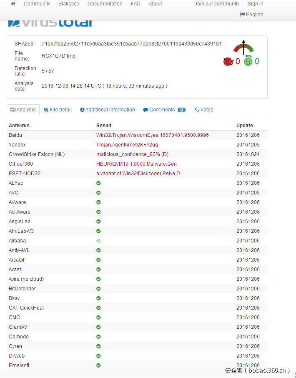Click the green check for Ad-Aware

(x=98, y=212)
